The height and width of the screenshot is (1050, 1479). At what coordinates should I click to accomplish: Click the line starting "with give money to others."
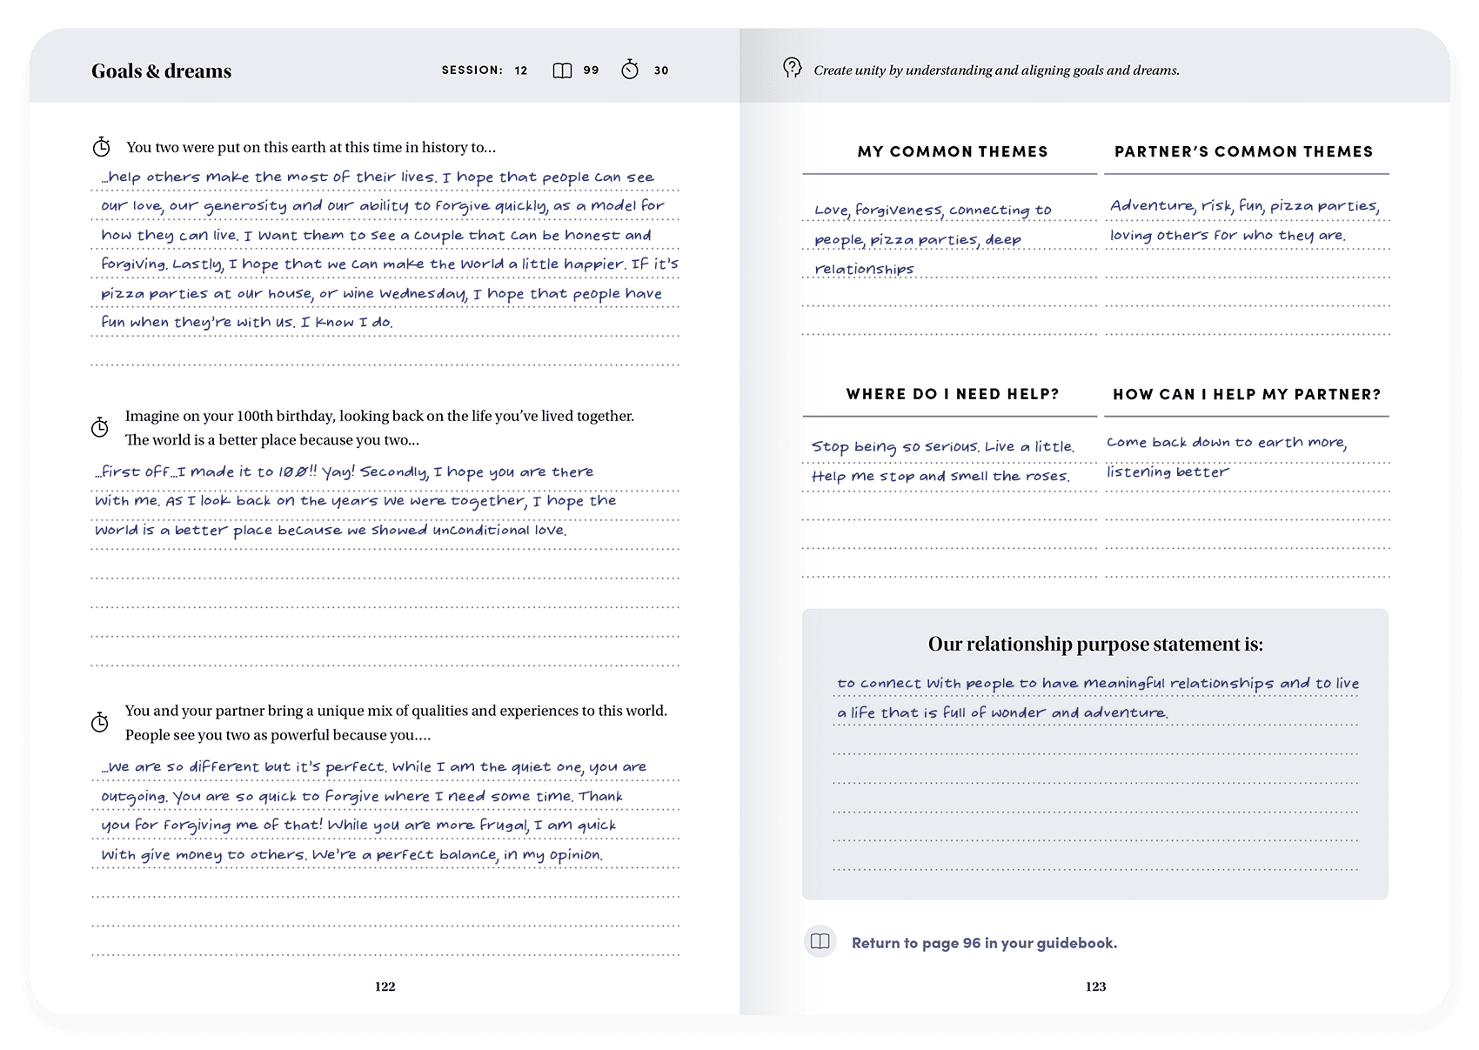(351, 855)
